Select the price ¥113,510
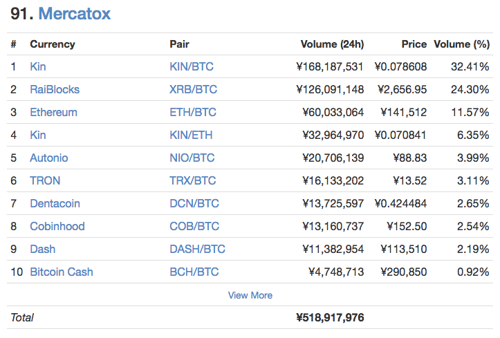The width and height of the screenshot is (500, 338). pos(404,249)
